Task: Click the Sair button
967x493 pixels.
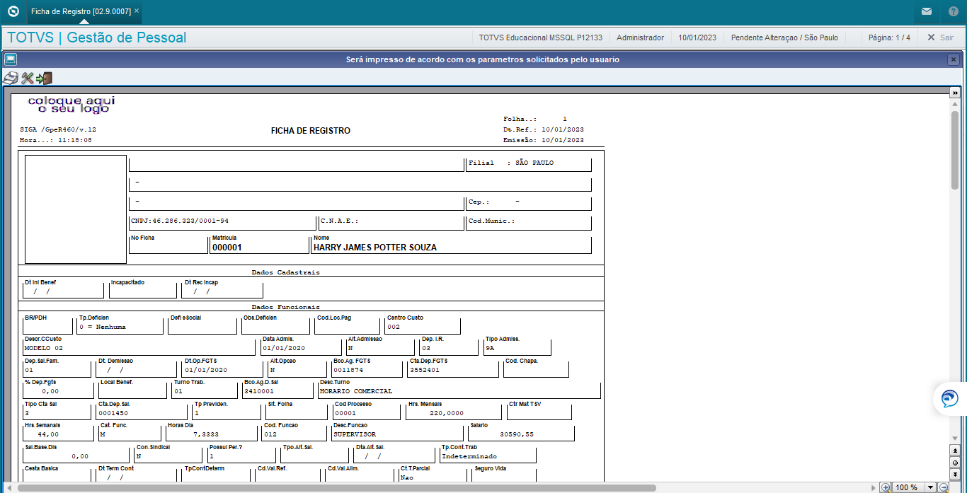Action: point(940,37)
